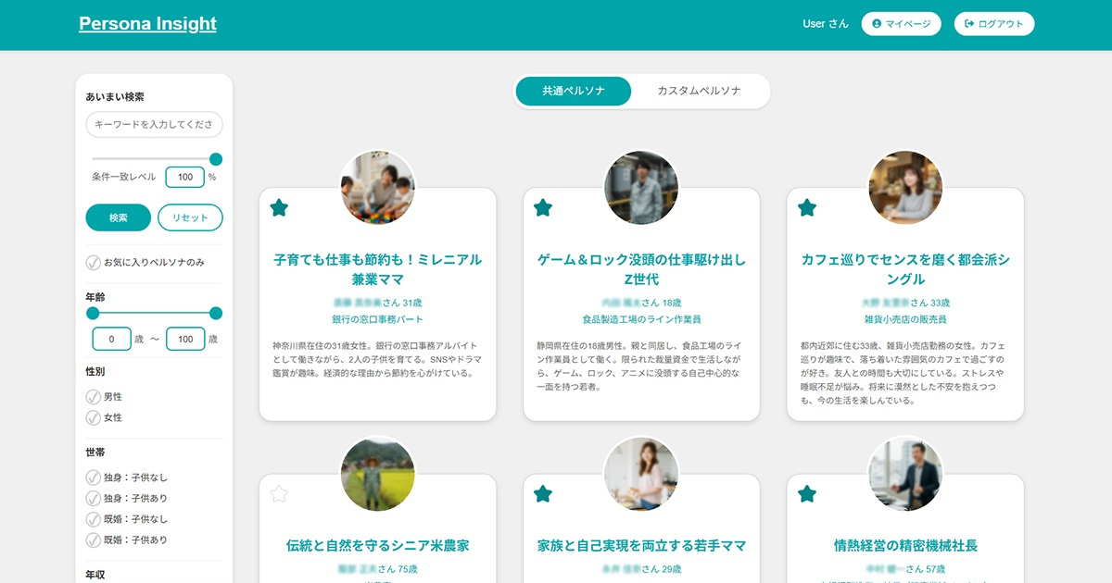Unfavorite the ミレニアル兼業ママ persona star
Image resolution: width=1112 pixels, height=583 pixels.
coord(279,208)
